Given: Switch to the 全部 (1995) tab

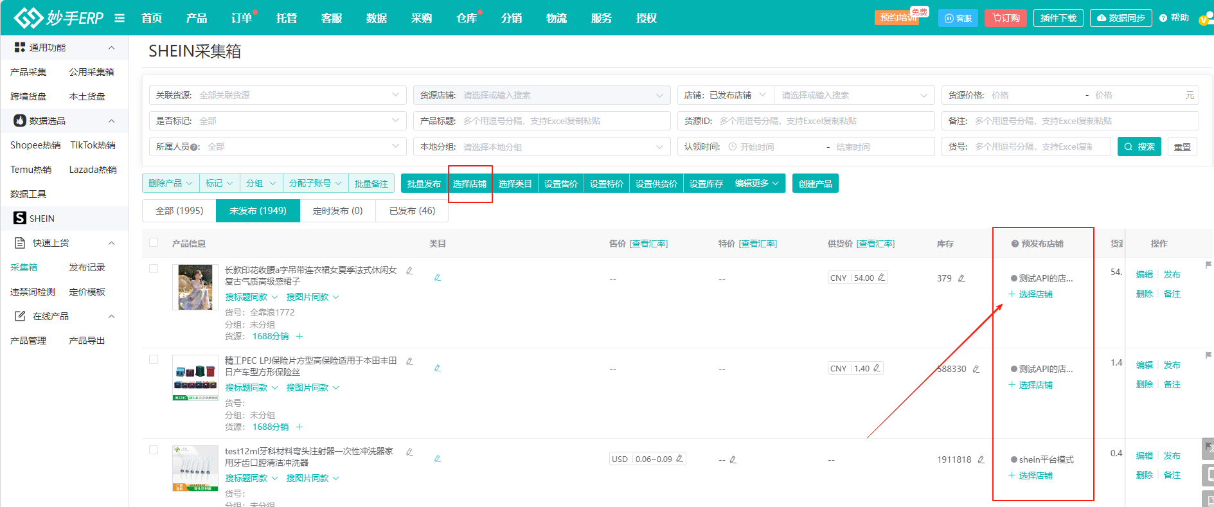Looking at the screenshot, I should (x=179, y=211).
